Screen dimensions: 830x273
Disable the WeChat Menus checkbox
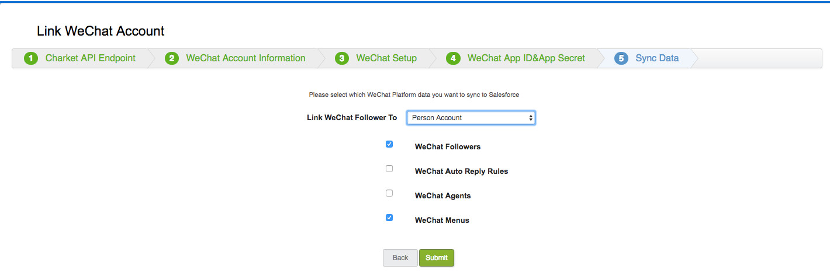(389, 218)
